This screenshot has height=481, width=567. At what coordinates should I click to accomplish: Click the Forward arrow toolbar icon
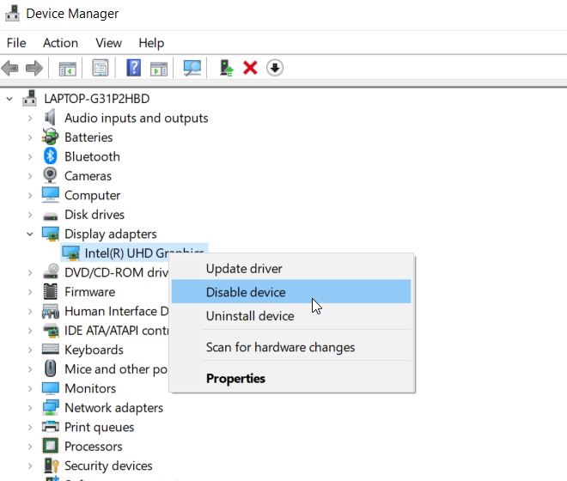click(34, 68)
